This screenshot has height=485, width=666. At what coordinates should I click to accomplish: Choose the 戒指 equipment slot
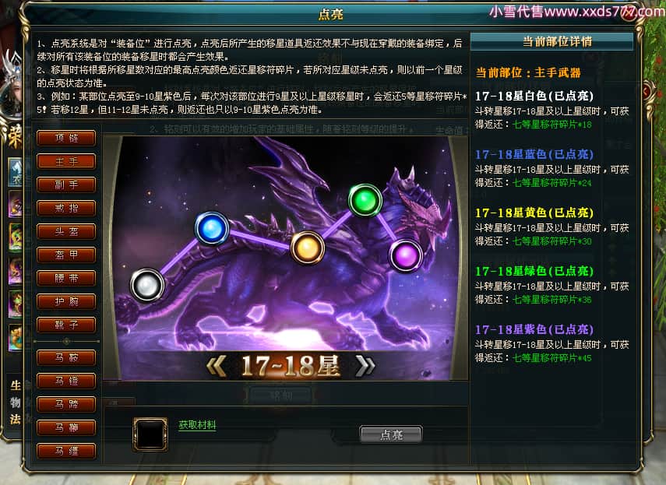click(x=66, y=208)
